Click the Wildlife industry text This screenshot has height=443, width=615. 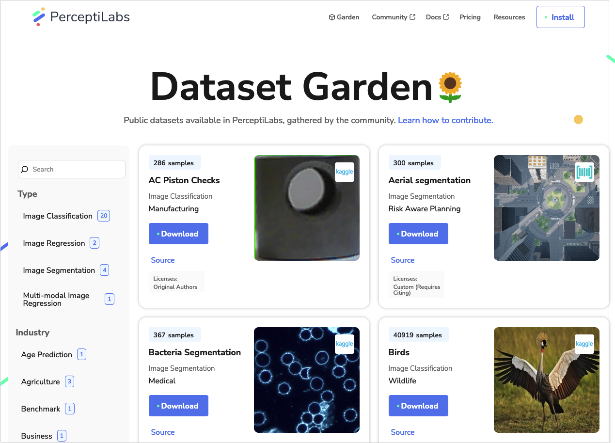pyautogui.click(x=402, y=381)
